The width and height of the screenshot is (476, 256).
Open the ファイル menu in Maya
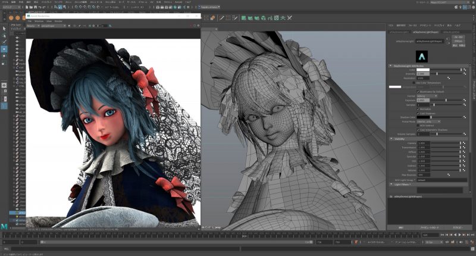pos(5,2)
